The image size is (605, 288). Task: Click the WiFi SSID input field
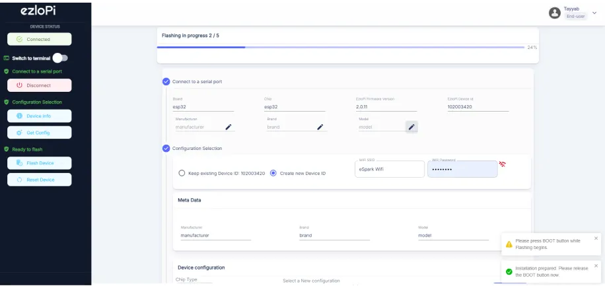pos(390,169)
